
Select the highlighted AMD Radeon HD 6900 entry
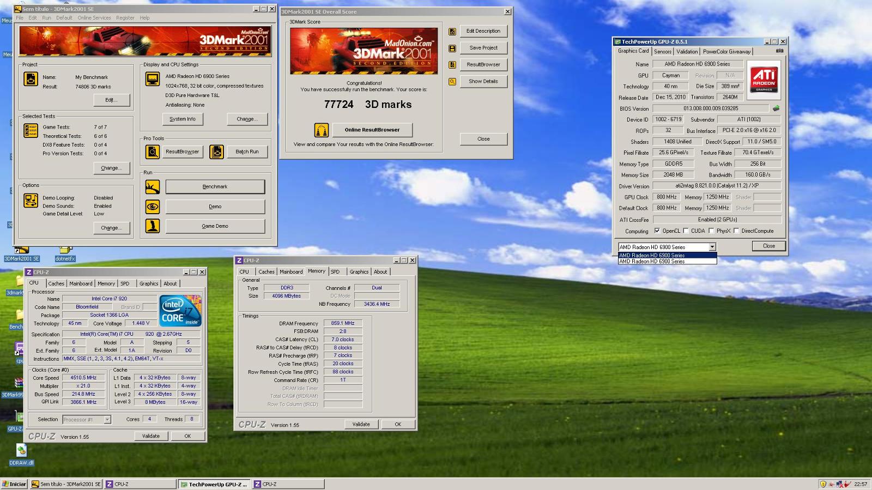coord(667,255)
